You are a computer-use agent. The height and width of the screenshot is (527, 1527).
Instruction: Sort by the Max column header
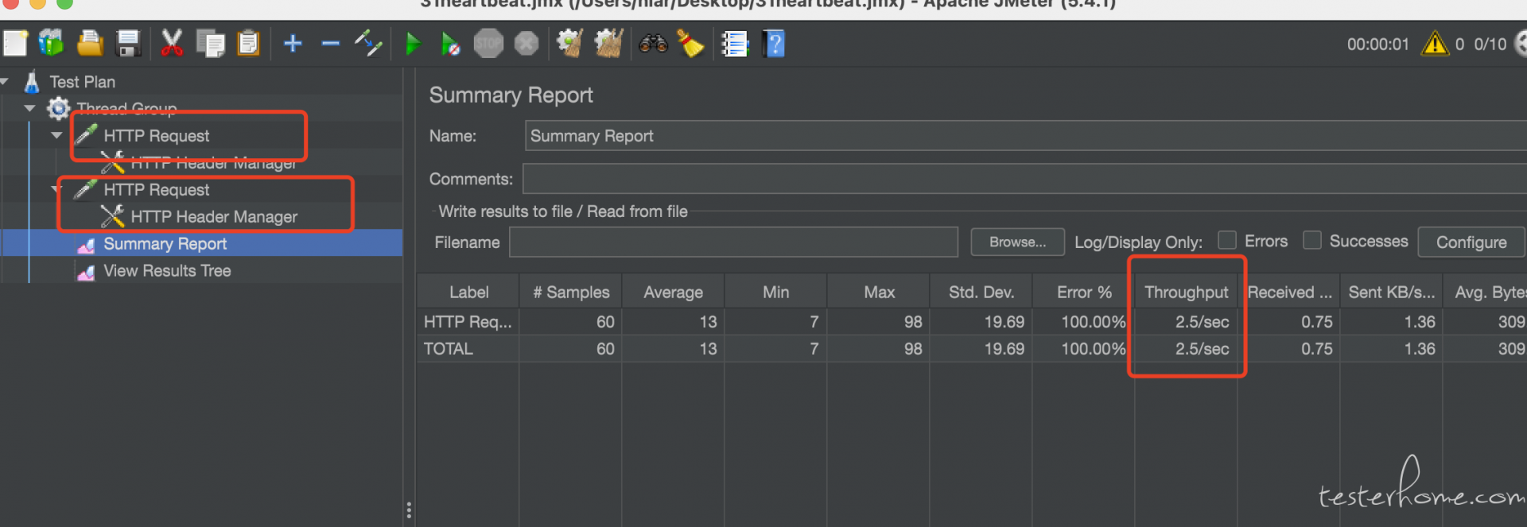pyautogui.click(x=879, y=293)
